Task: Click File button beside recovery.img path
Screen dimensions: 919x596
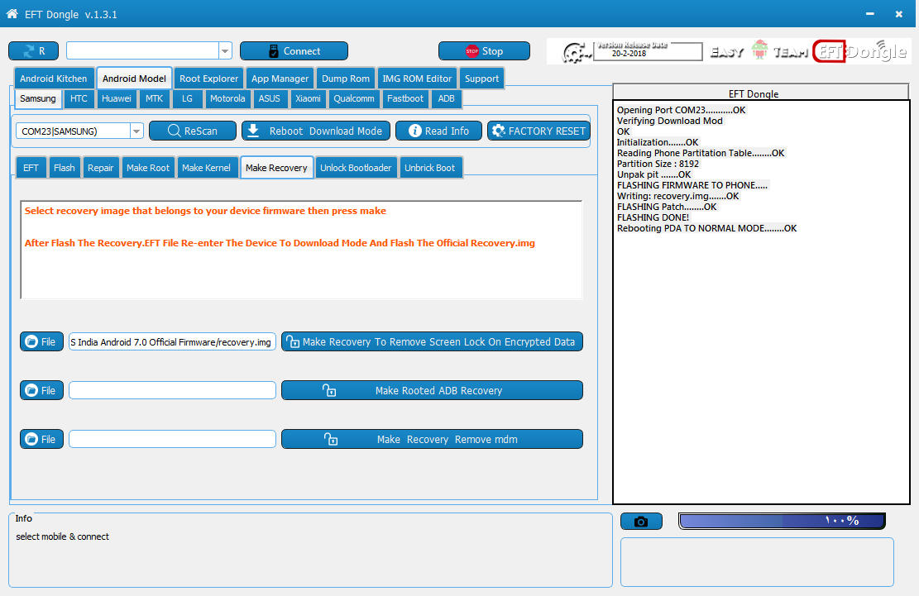Action: point(41,341)
